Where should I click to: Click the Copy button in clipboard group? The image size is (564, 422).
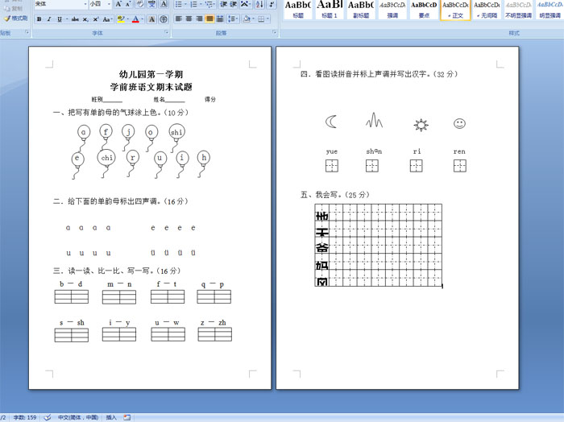[15, 8]
